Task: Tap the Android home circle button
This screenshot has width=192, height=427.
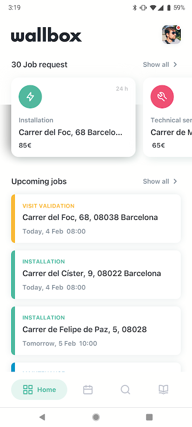Action: (95, 417)
